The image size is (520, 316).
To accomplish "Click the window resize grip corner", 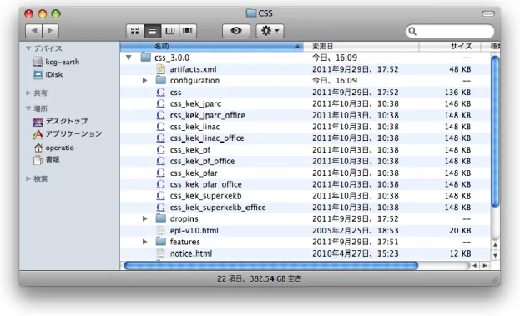I will pos(495,280).
